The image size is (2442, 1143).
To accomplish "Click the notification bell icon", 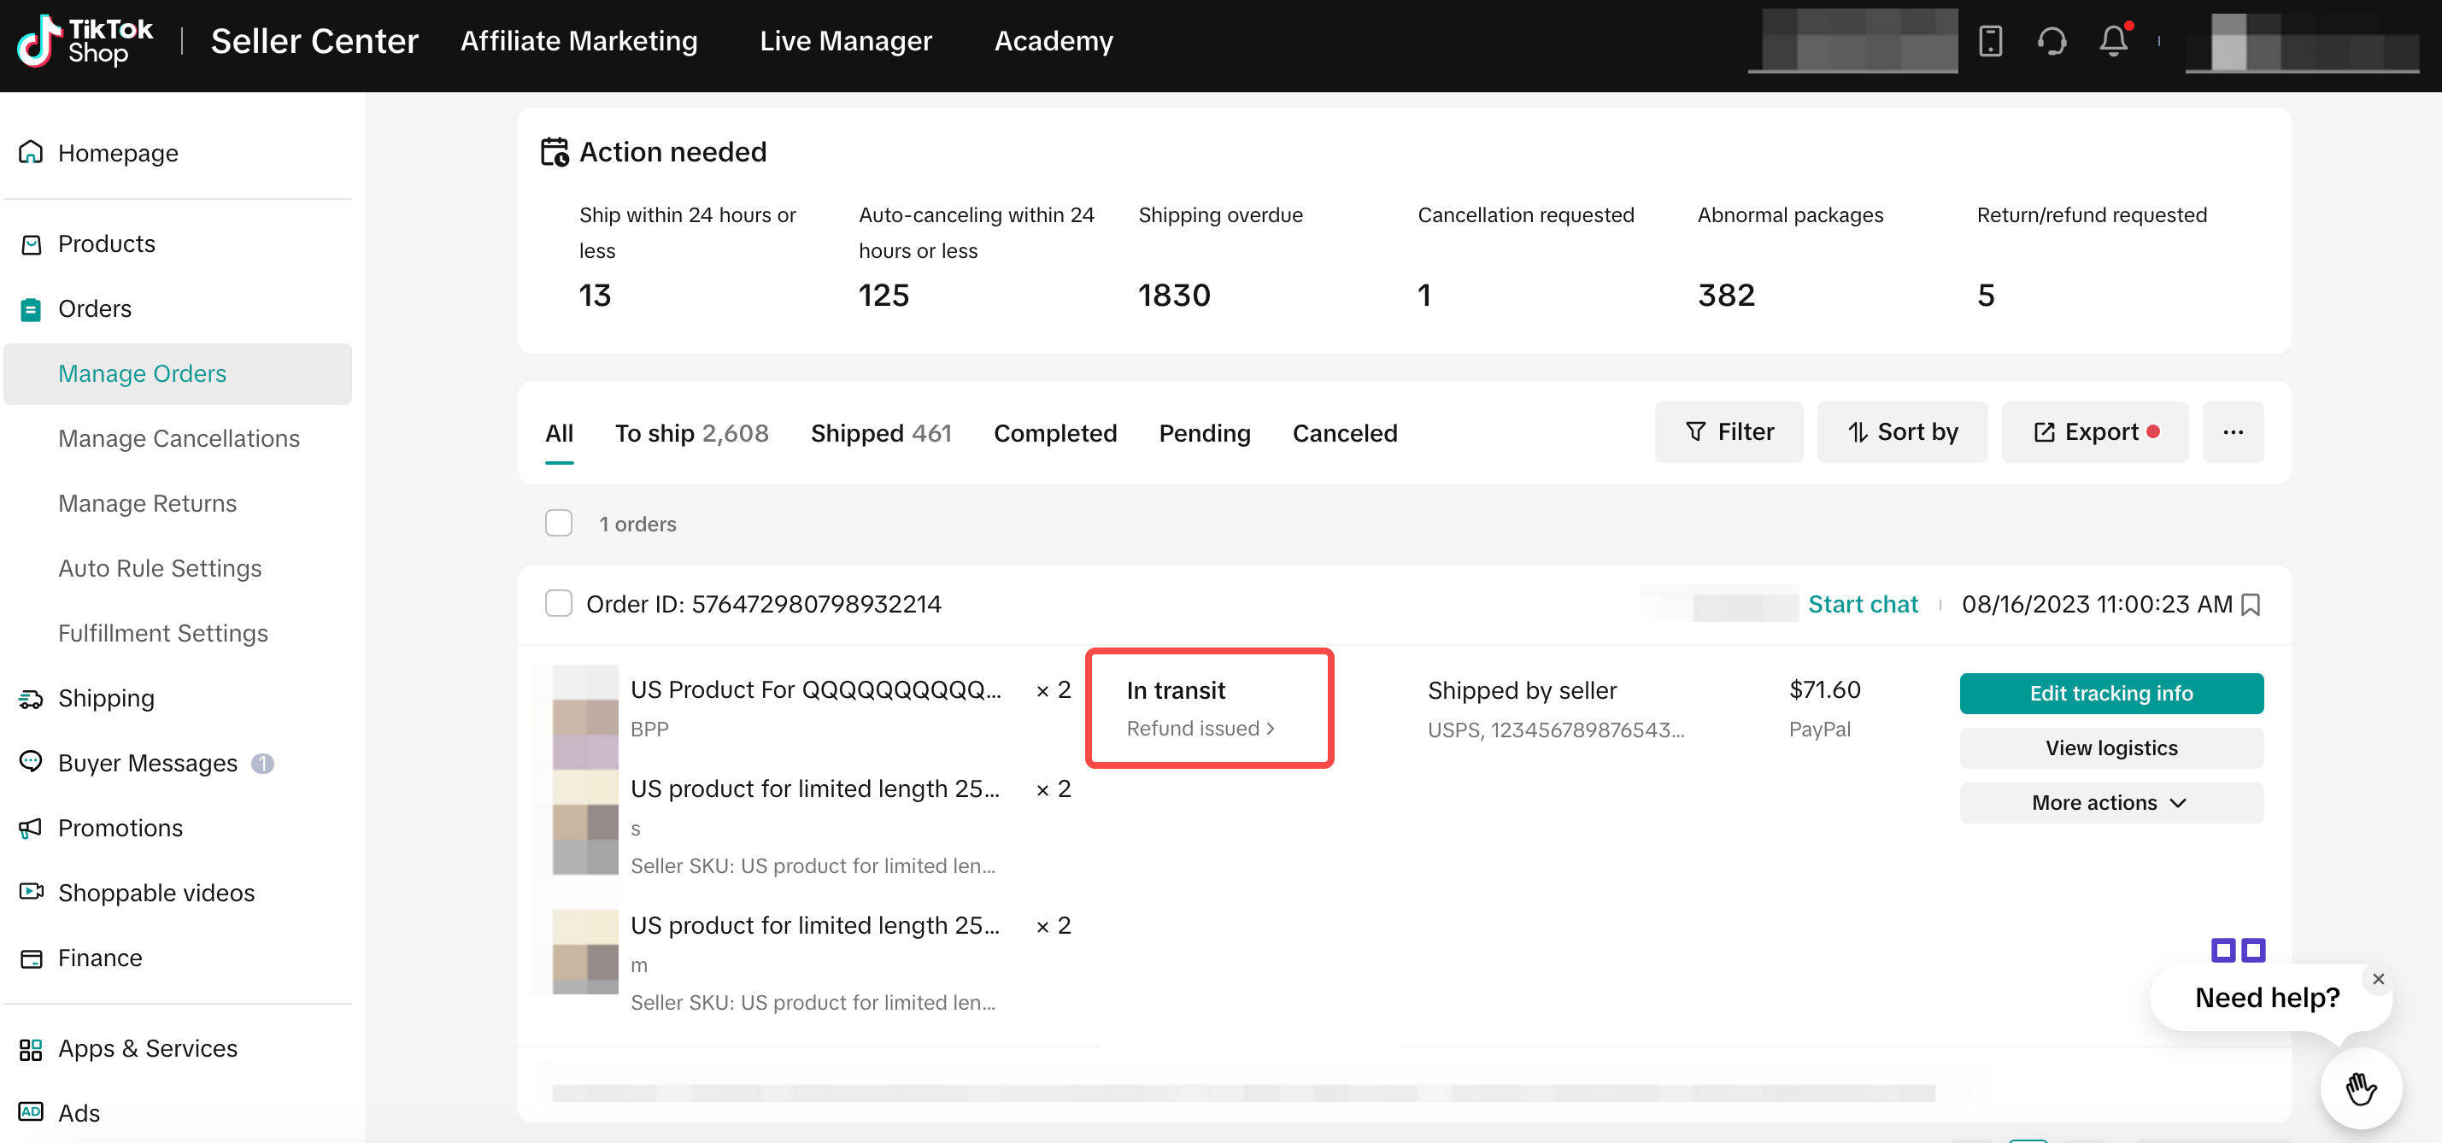I will coord(2113,41).
